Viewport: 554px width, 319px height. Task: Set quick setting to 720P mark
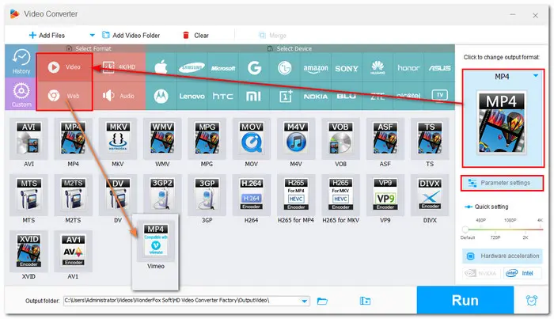pos(495,237)
